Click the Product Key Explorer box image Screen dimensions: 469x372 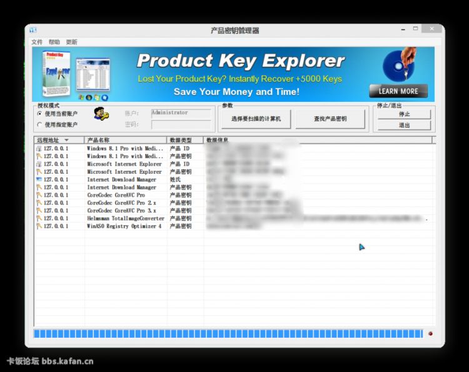[56, 74]
